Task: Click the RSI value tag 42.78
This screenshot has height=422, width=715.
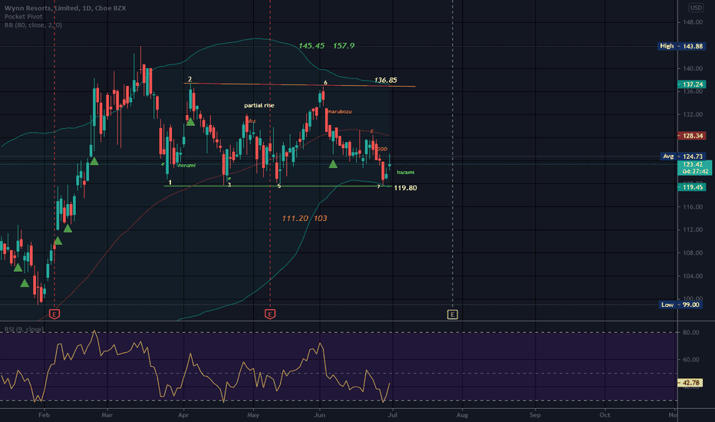Action: click(691, 383)
